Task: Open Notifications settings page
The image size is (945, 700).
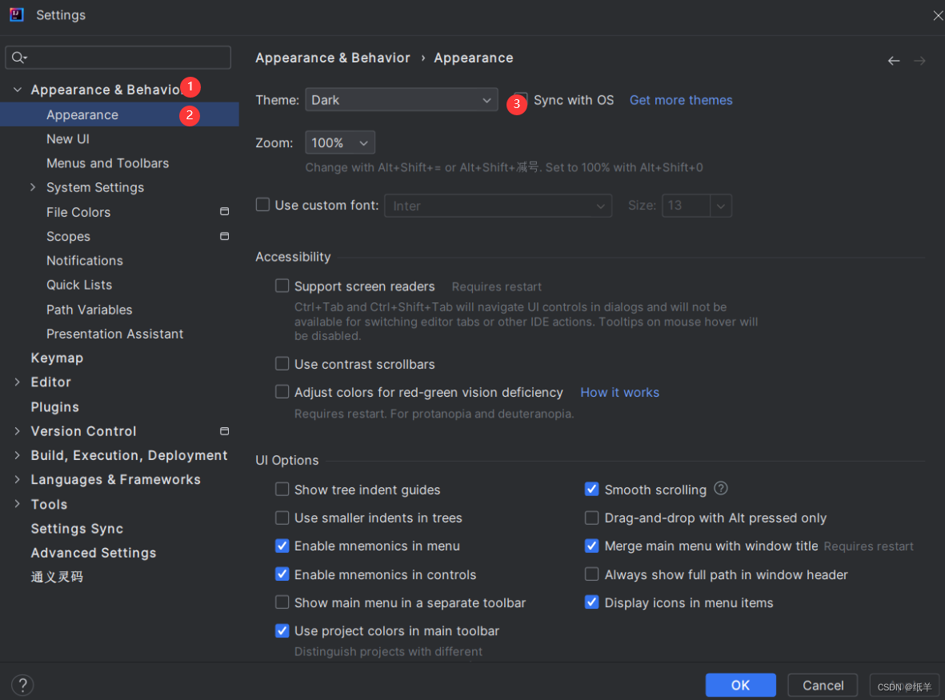Action: (85, 260)
